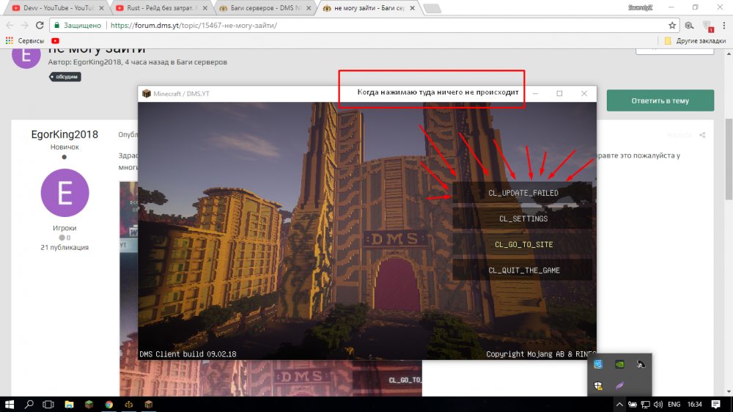Click green 'Ответить в тему' button
The height and width of the screenshot is (412, 733).
click(x=660, y=100)
